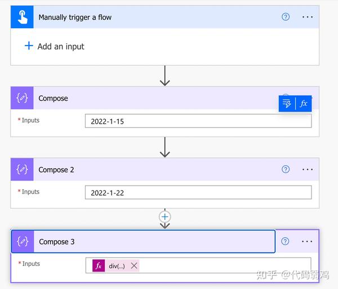Open Compose 2 options menu

coord(307,169)
